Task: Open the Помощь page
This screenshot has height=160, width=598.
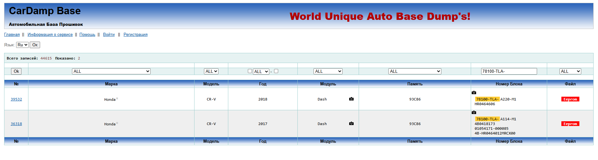Action: [87, 35]
